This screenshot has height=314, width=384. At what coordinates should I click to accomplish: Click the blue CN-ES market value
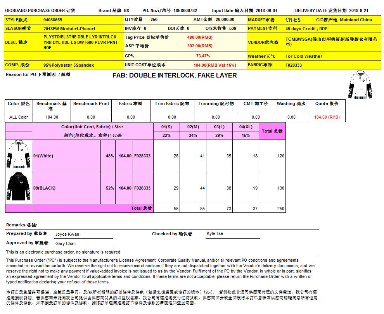coord(293,20)
